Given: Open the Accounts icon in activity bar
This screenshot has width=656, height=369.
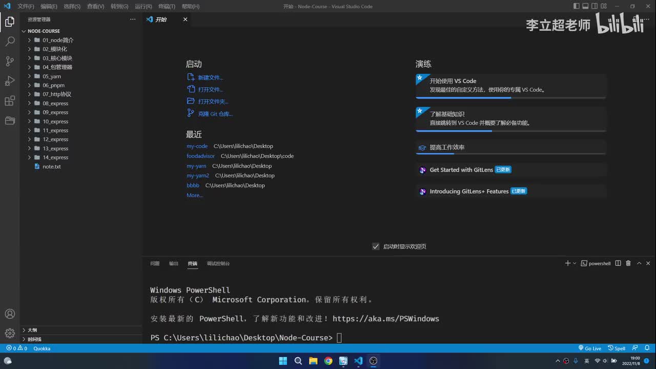Looking at the screenshot, I should click(10, 314).
